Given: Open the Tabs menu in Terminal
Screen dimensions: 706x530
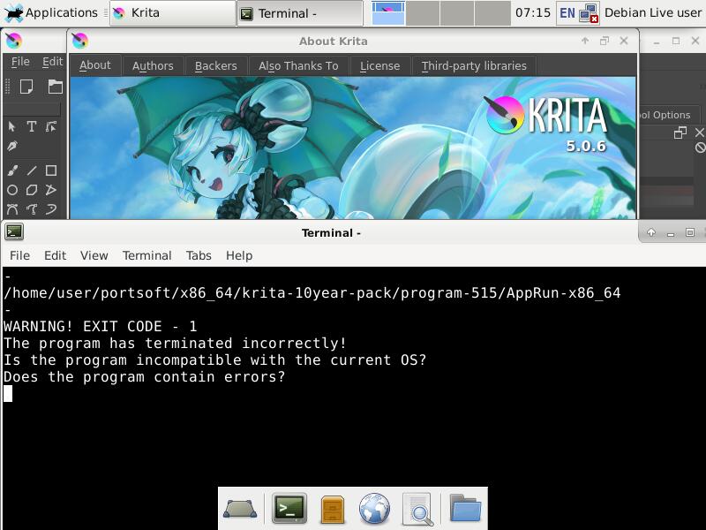Looking at the screenshot, I should pyautogui.click(x=199, y=255).
